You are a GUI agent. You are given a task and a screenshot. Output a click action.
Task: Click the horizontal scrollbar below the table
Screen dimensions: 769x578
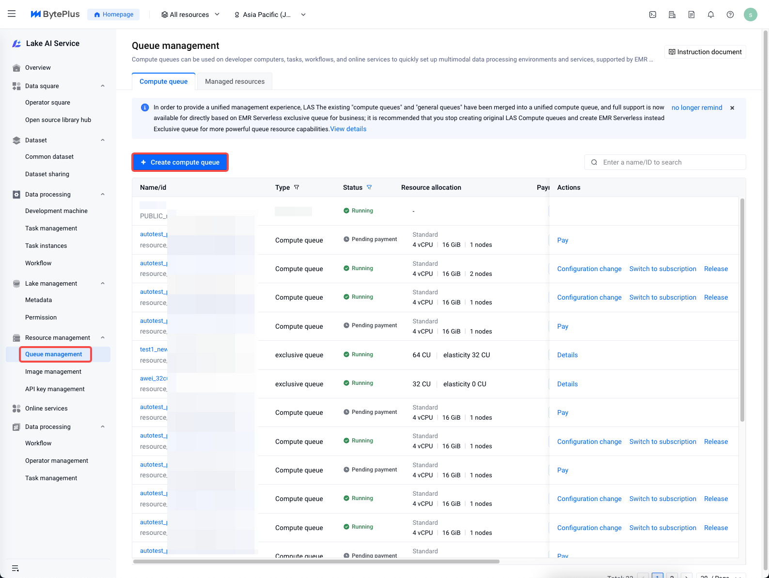tap(316, 562)
